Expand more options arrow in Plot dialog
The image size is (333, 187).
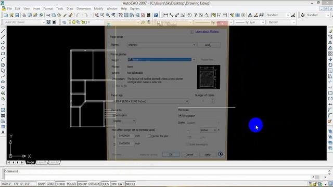[x=220, y=154]
